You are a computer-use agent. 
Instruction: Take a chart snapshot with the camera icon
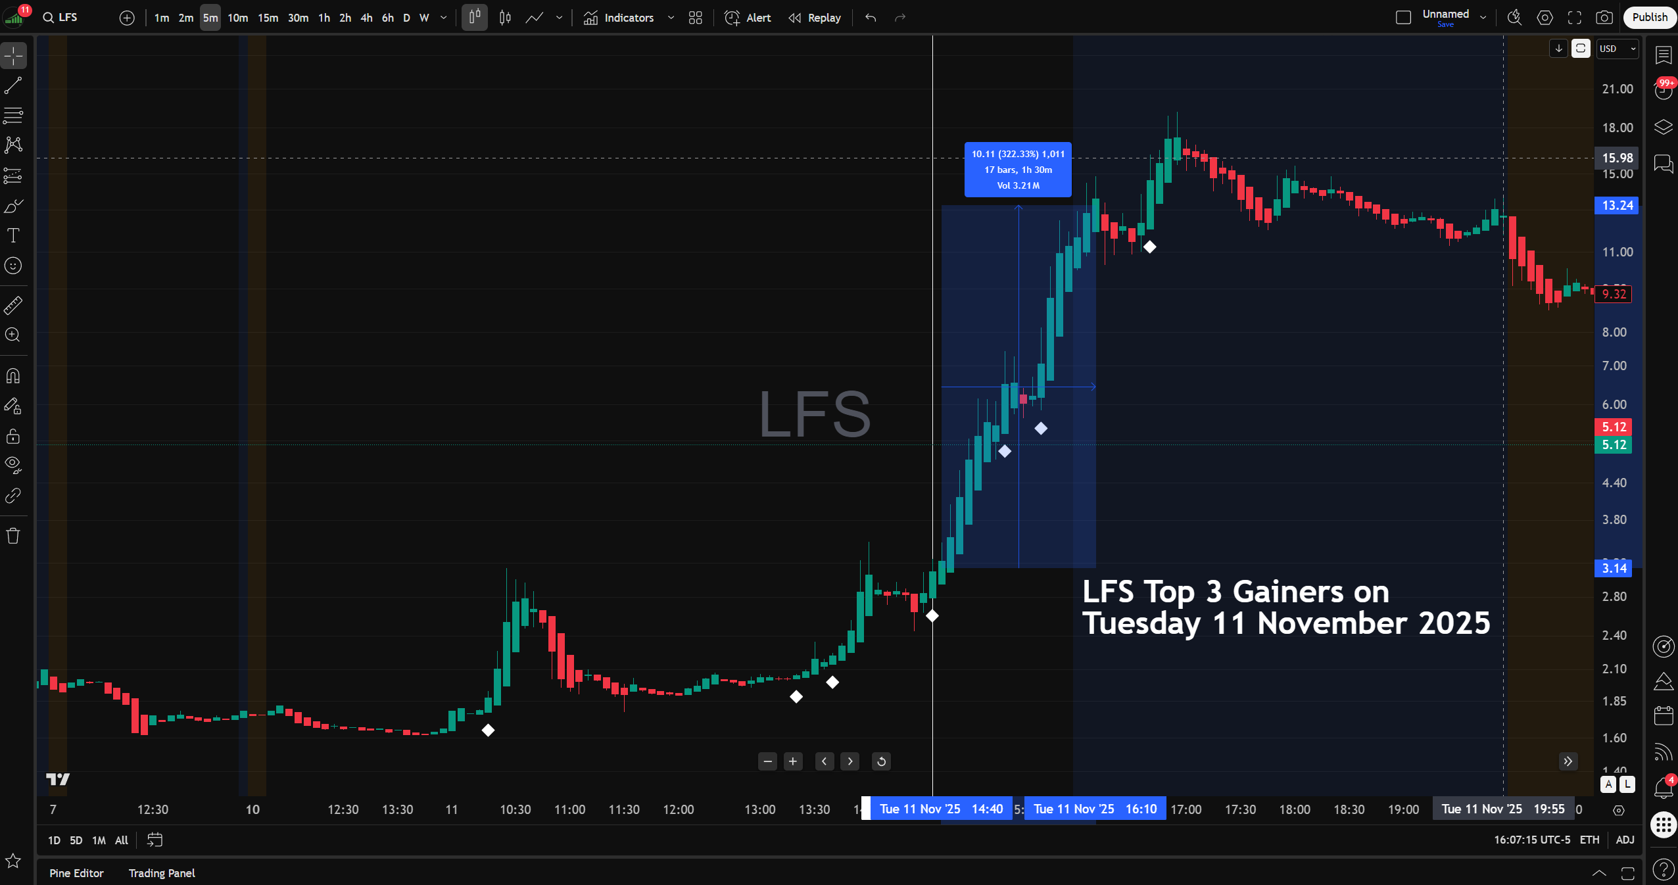[x=1604, y=18]
